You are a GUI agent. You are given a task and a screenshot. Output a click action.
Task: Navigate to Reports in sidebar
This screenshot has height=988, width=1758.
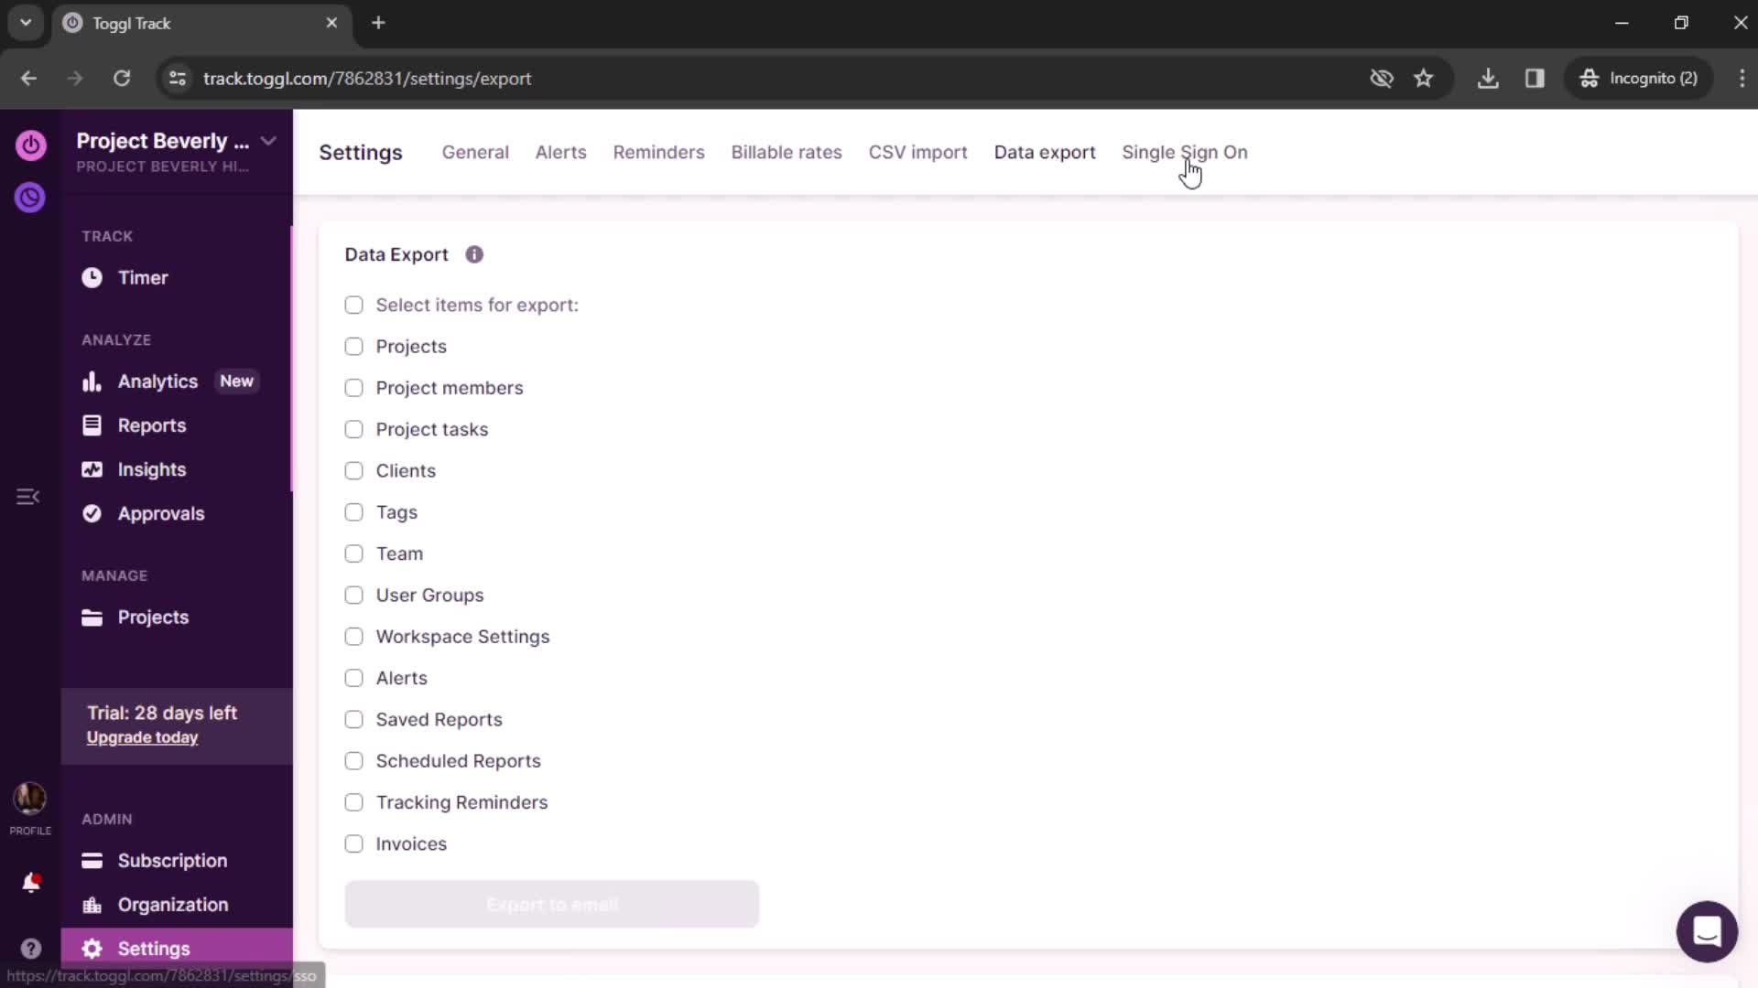click(152, 424)
